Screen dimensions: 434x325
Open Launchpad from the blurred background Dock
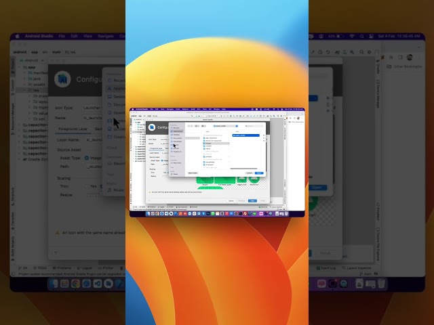64,284
